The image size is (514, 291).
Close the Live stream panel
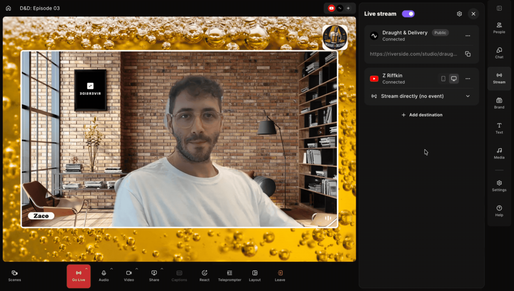click(x=473, y=14)
